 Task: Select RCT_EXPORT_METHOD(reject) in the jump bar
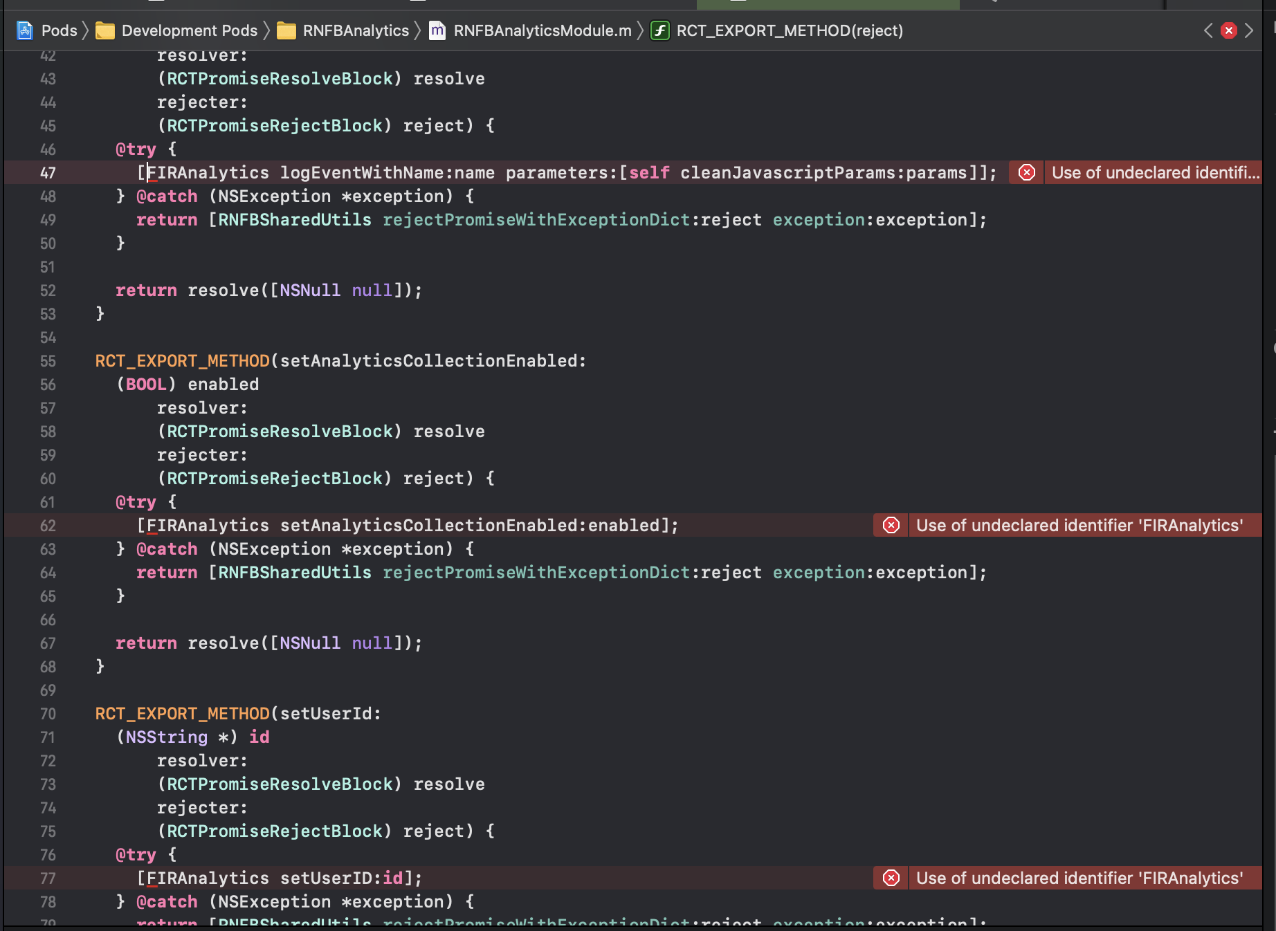[x=789, y=30]
